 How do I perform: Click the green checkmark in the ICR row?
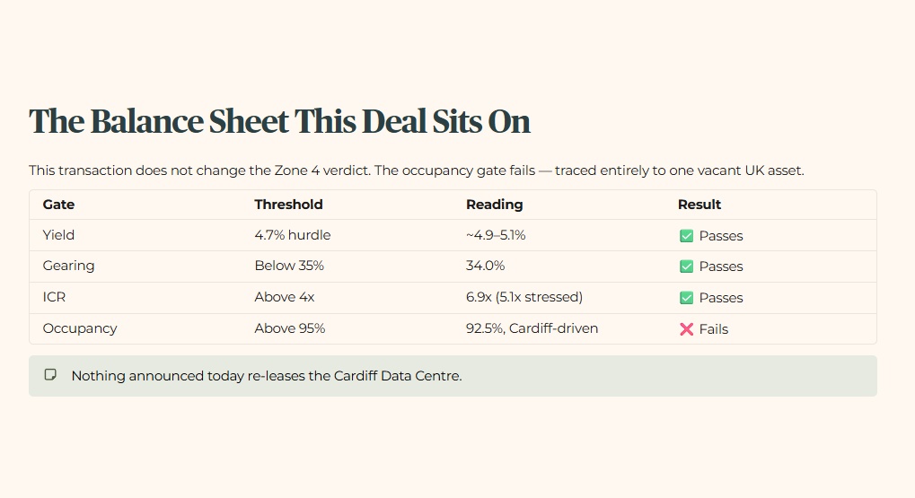pyautogui.click(x=686, y=298)
